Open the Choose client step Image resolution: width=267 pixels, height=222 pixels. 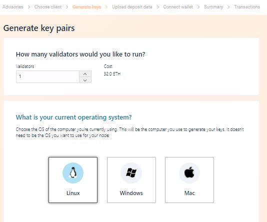(48, 7)
